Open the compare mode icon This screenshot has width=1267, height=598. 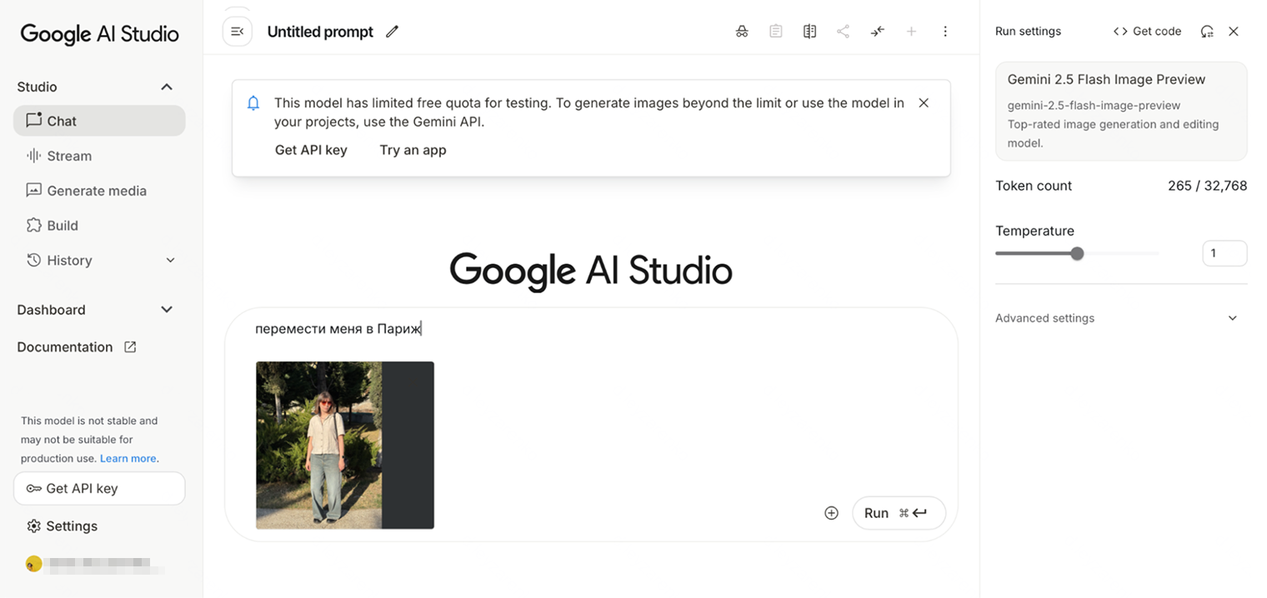pos(809,32)
